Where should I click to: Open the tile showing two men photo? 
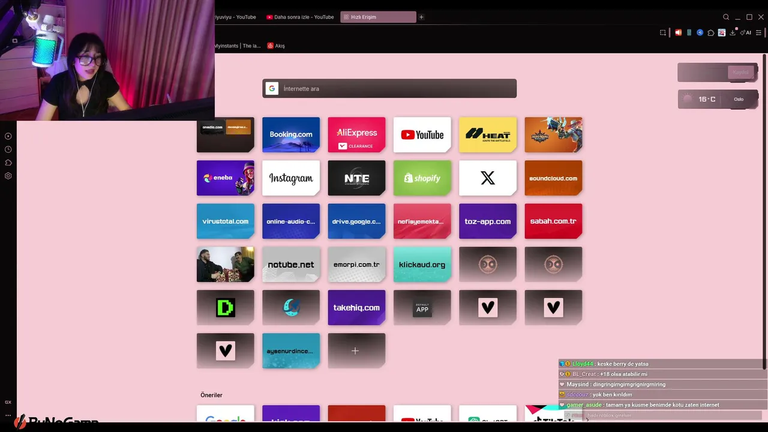226,264
